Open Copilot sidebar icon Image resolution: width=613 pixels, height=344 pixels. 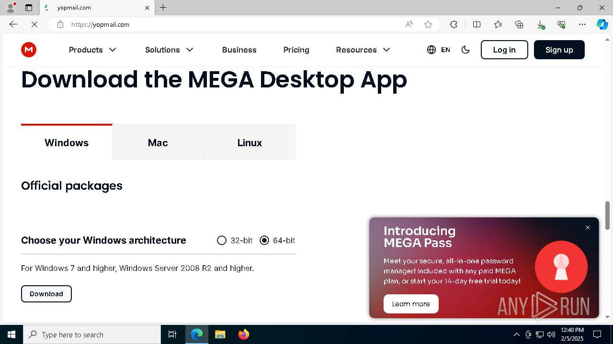point(602,24)
